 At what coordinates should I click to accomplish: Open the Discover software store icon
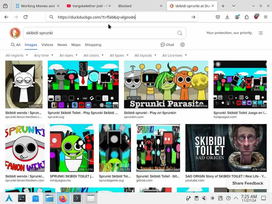click(35, 198)
